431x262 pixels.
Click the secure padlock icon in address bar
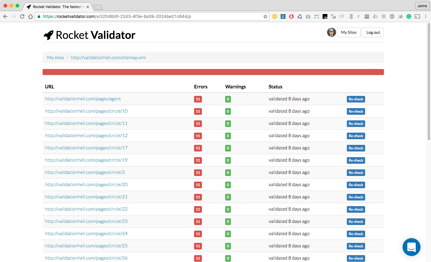39,16
